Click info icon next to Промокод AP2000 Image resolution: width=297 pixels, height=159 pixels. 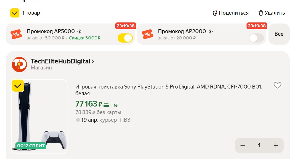pyautogui.click(x=211, y=32)
